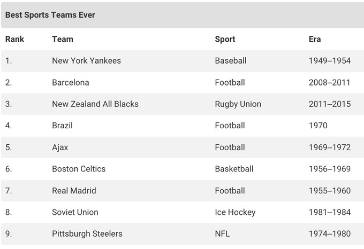The height and width of the screenshot is (249, 364).
Task: Click the Team column header
Action: pos(63,39)
